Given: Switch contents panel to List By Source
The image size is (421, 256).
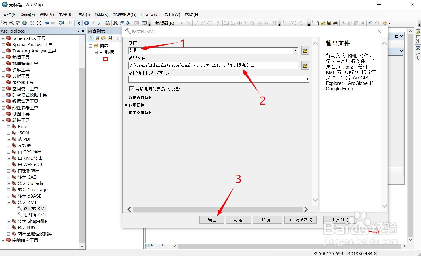Looking at the screenshot, I should click(97, 38).
